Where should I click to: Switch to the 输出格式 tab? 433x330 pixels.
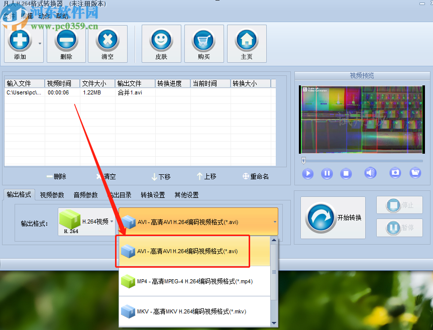point(19,195)
